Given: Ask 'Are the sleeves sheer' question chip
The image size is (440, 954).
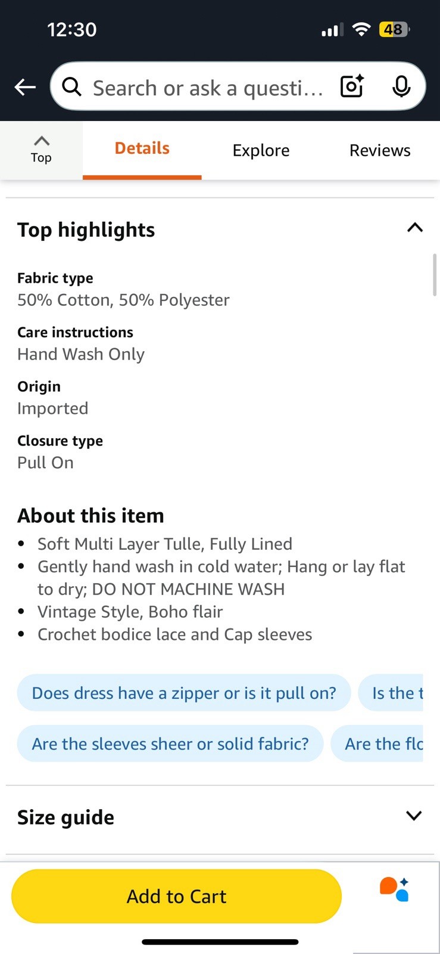Looking at the screenshot, I should 170,744.
